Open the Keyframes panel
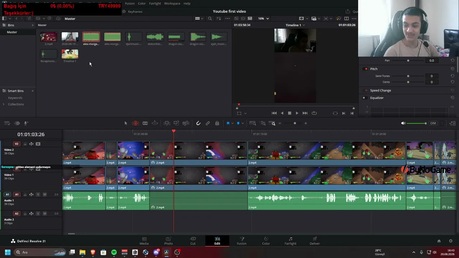Image resolution: width=459 pixels, height=258 pixels. pos(132,12)
